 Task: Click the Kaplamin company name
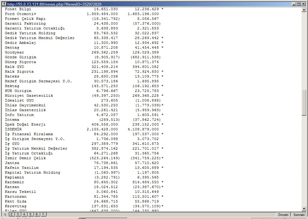(x=14, y=178)
